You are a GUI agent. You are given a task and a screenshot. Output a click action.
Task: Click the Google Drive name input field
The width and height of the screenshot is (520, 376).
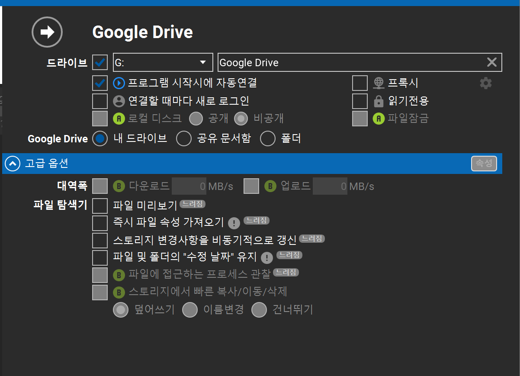coord(350,62)
